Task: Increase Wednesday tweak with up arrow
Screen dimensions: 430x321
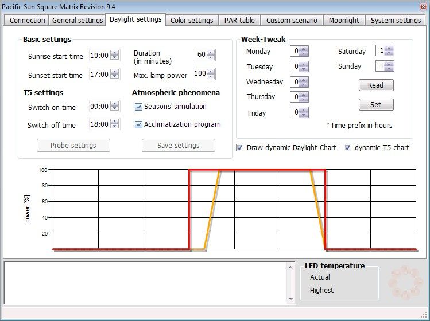Action: (x=303, y=80)
